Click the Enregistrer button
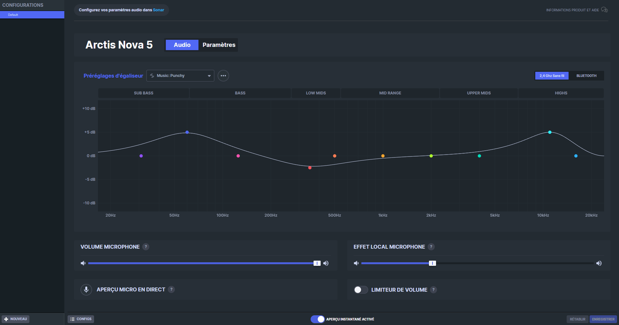 click(x=603, y=319)
